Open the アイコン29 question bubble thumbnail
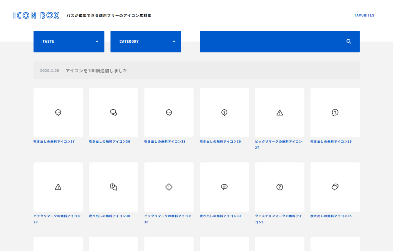 [335, 112]
